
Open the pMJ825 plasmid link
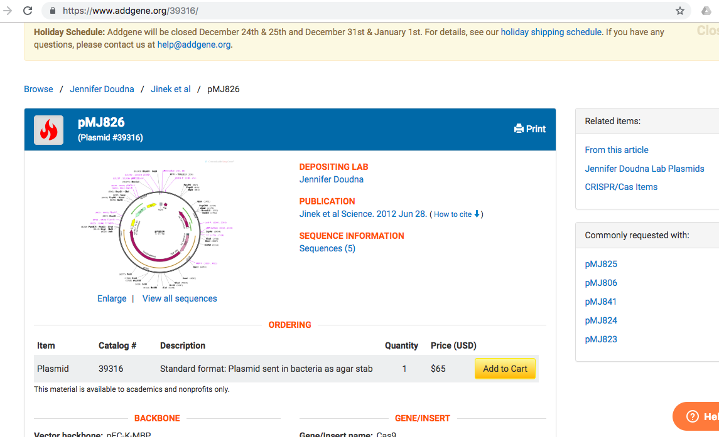click(601, 265)
